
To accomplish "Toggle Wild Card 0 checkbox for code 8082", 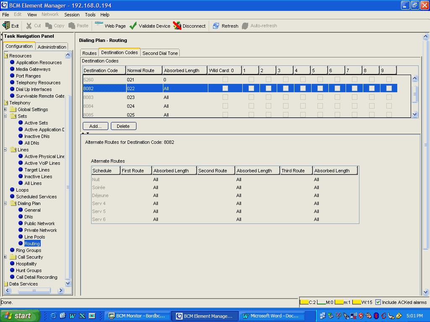I will [225, 88].
